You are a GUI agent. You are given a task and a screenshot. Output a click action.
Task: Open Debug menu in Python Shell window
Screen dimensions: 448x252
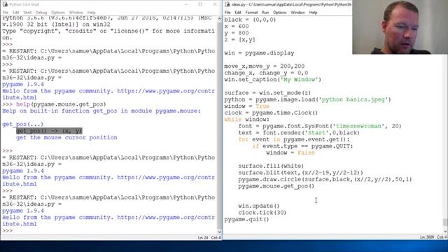[41, 13]
